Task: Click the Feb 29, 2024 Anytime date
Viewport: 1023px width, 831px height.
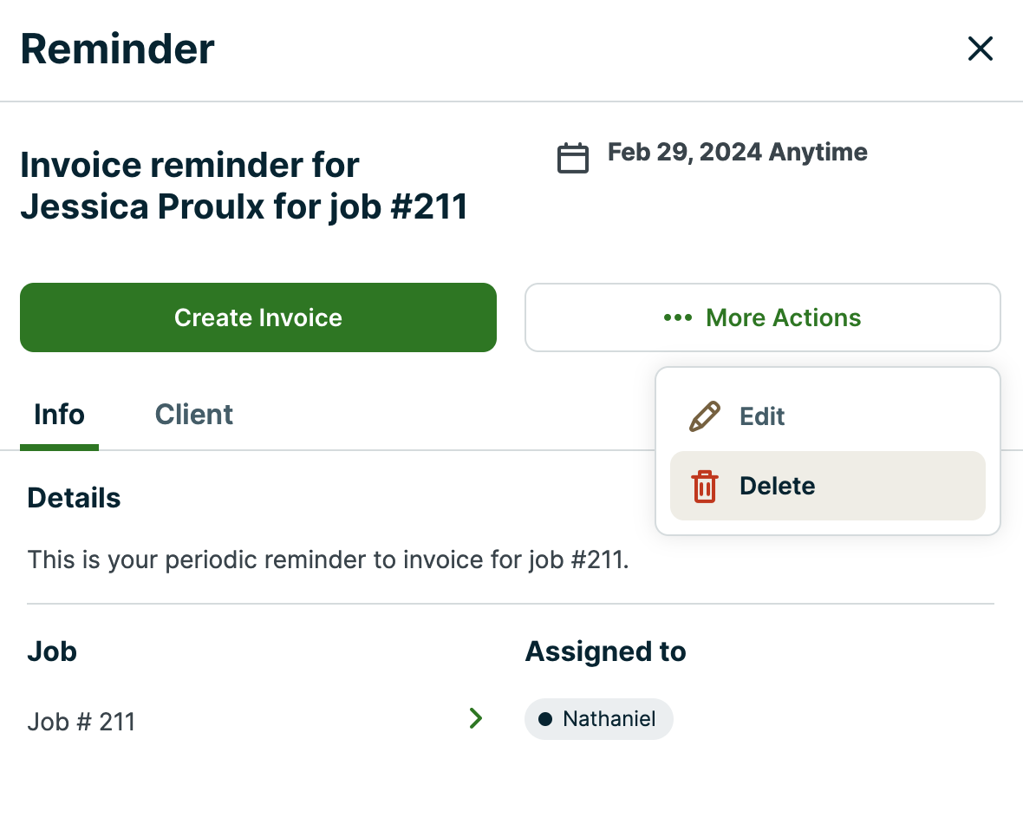Action: [x=737, y=153]
